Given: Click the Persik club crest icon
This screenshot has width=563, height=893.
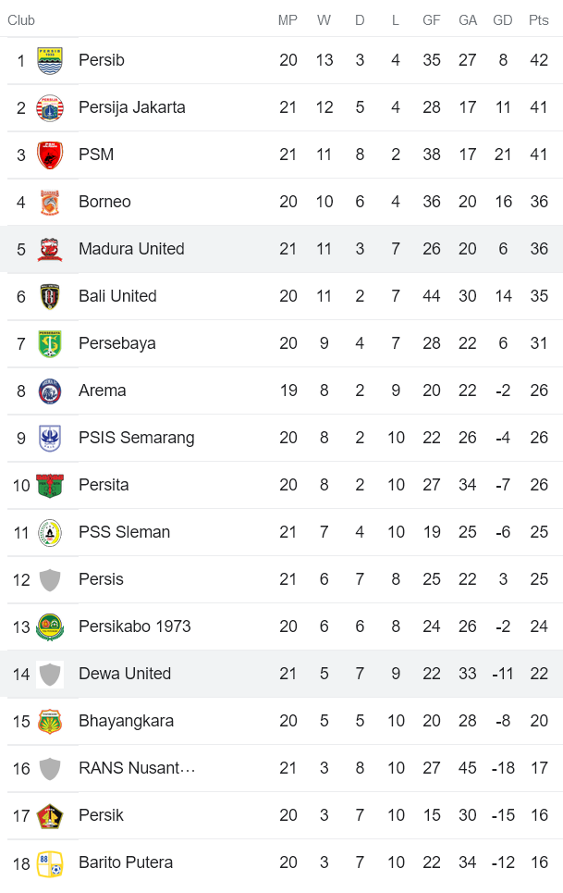Looking at the screenshot, I should click(50, 816).
